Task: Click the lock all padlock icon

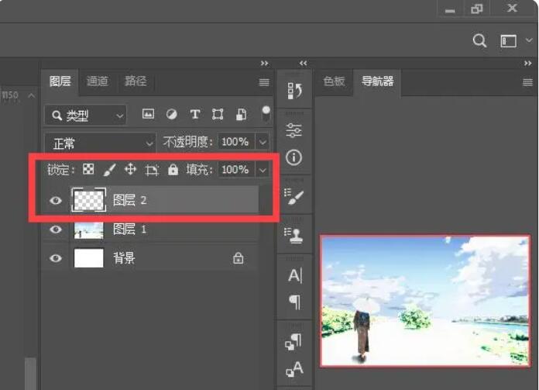Action: tap(173, 170)
